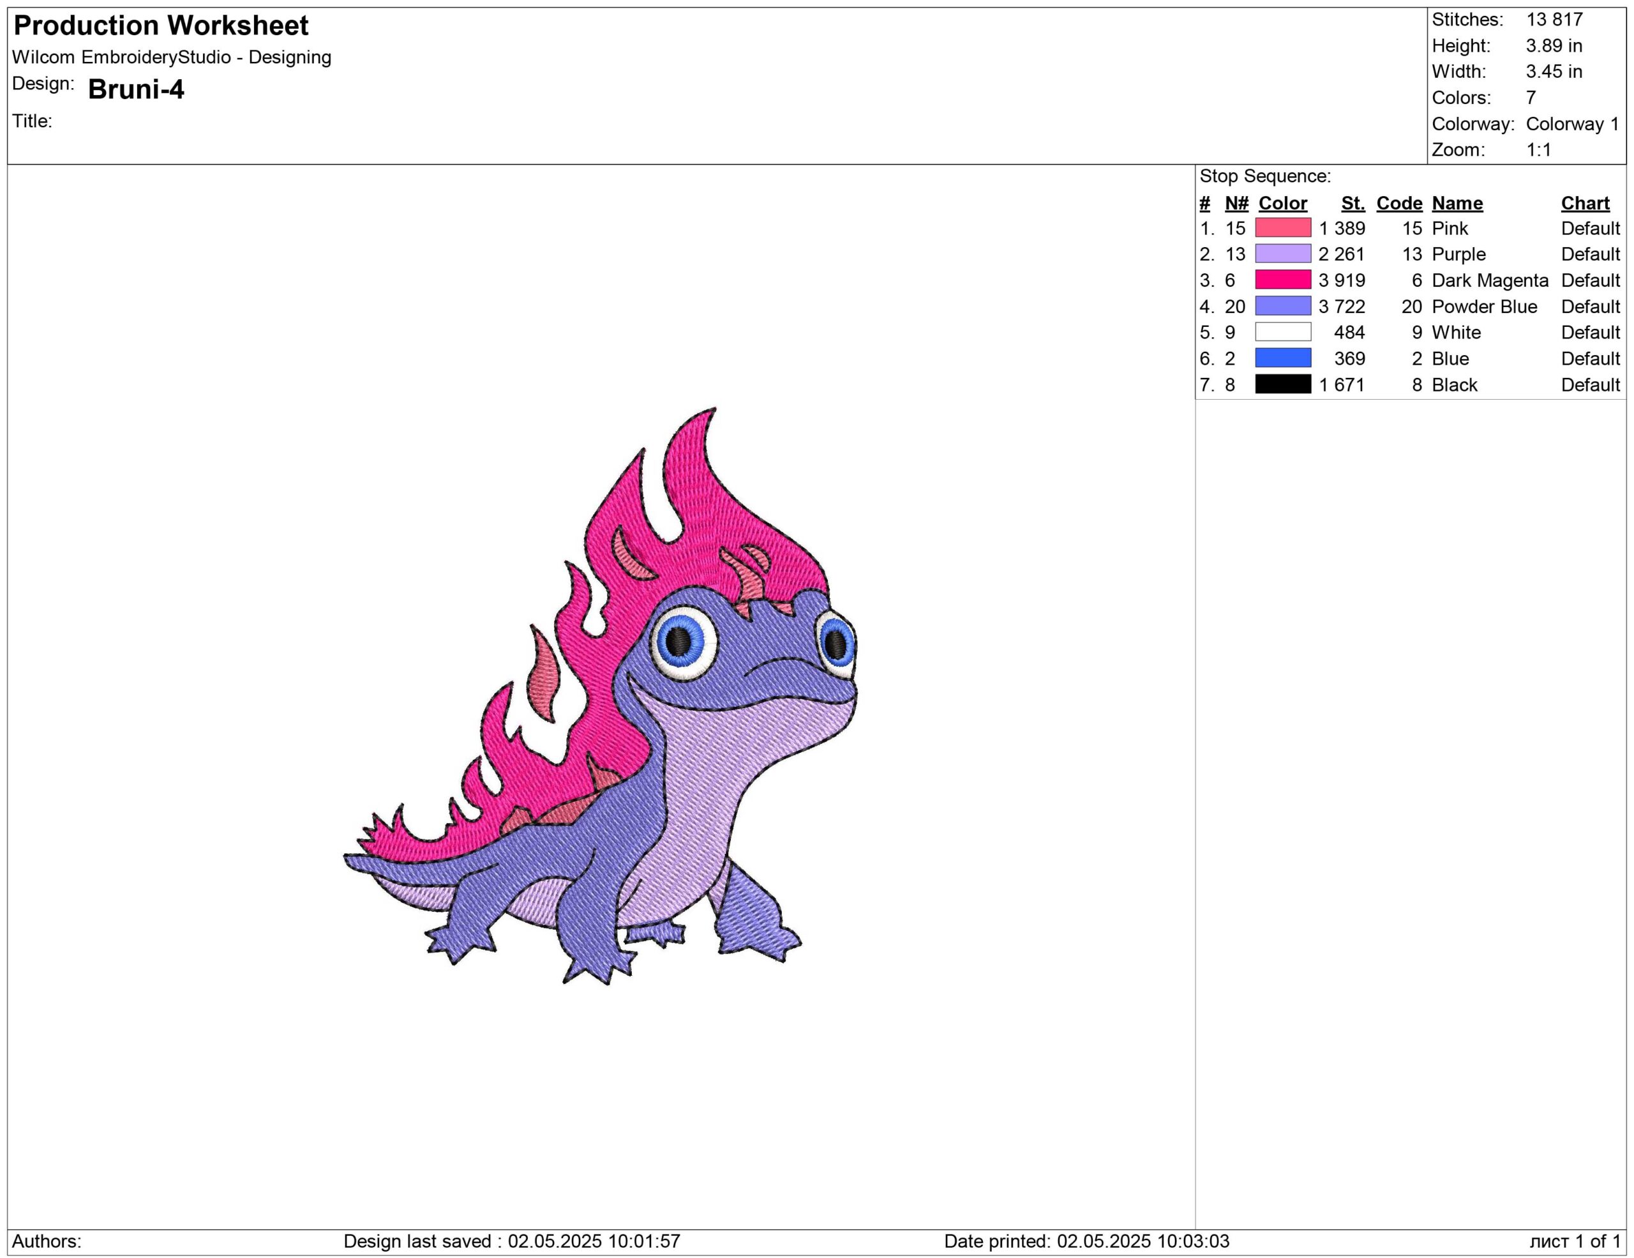This screenshot has width=1634, height=1258.
Task: Click the Pink color swatch
Action: [x=1282, y=227]
